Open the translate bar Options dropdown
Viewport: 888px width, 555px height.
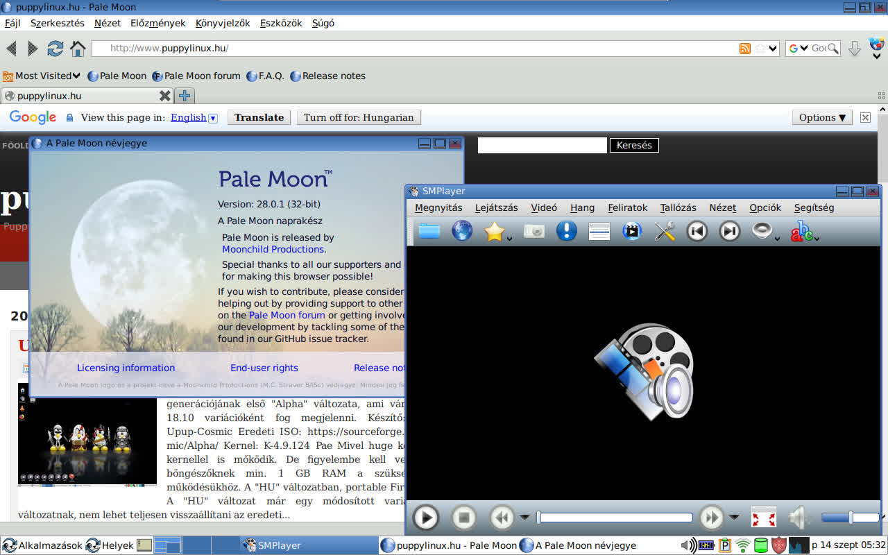tap(822, 117)
